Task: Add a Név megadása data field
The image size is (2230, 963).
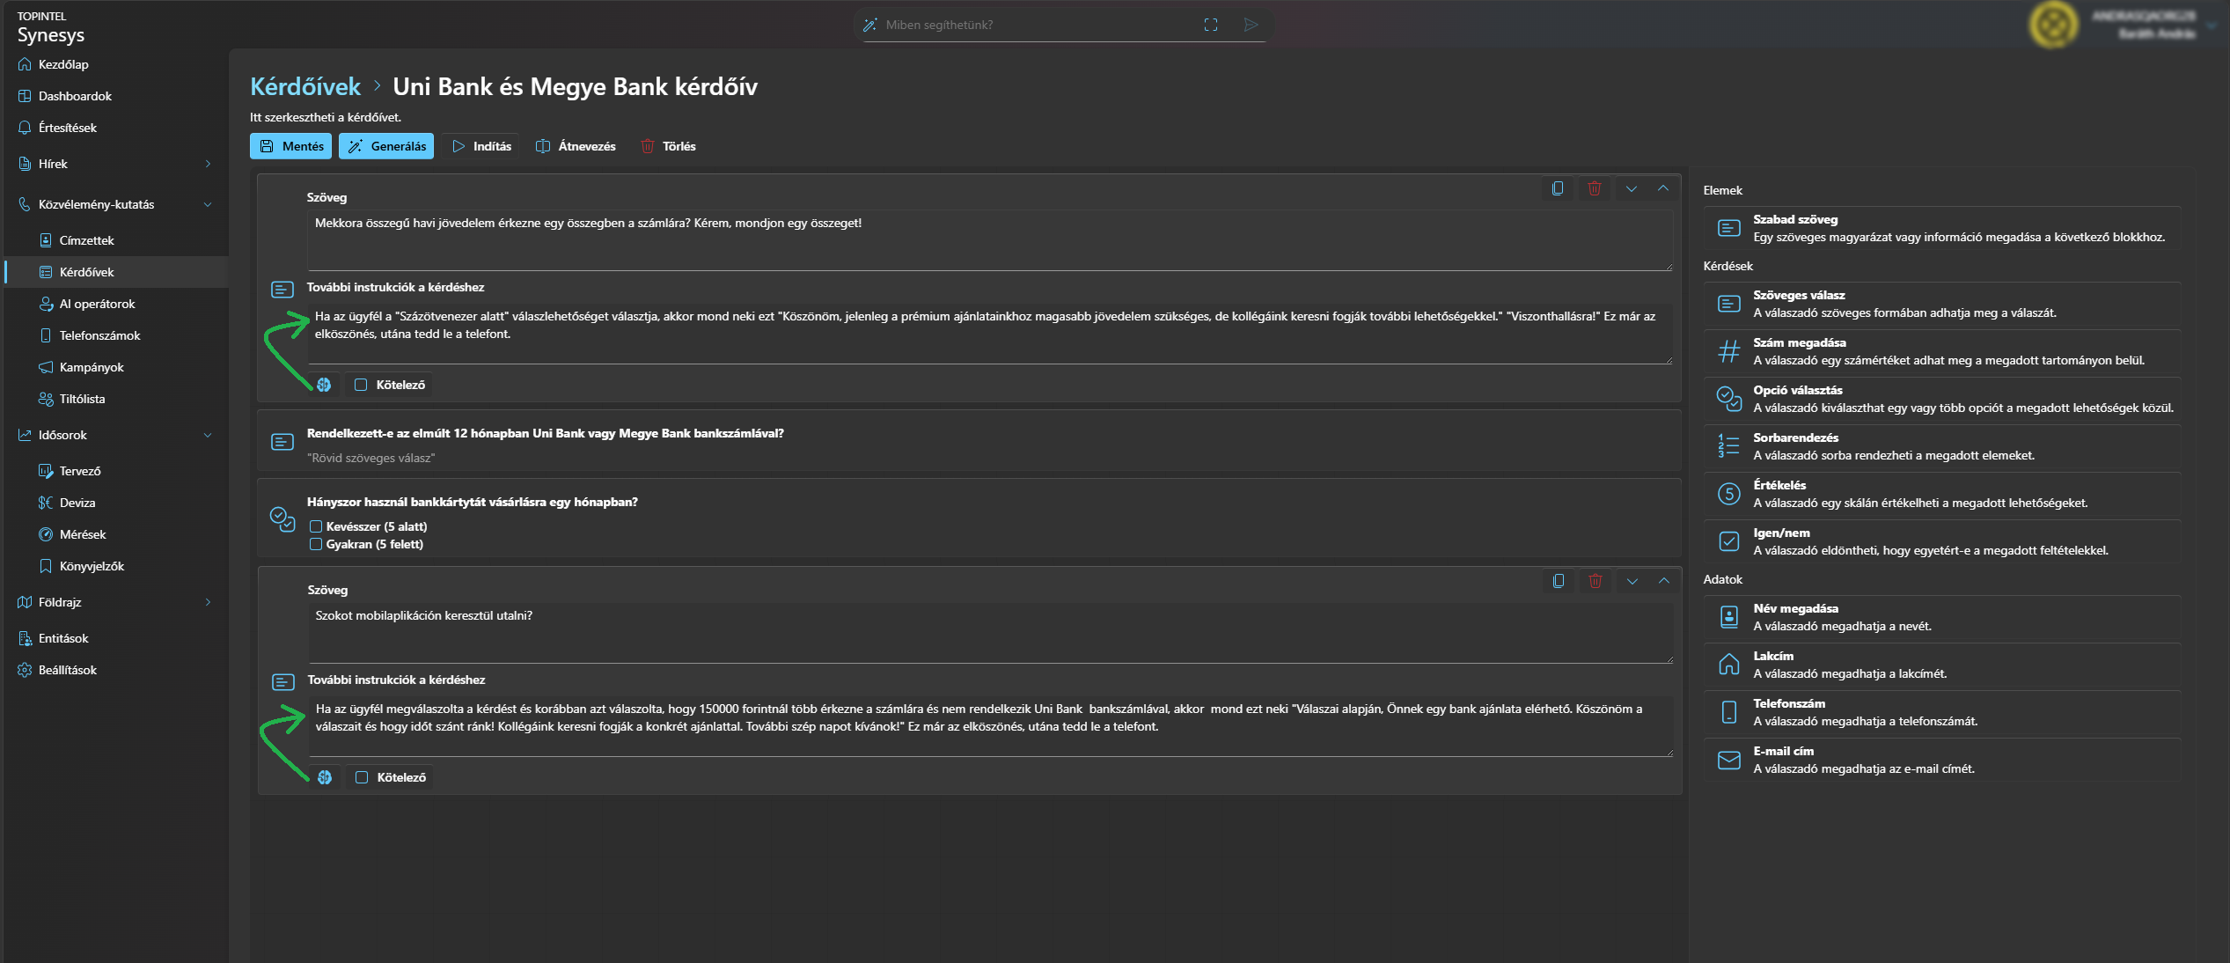Action: click(1941, 617)
